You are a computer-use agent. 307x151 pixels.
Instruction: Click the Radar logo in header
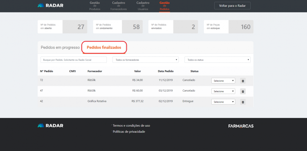[x=50, y=5]
